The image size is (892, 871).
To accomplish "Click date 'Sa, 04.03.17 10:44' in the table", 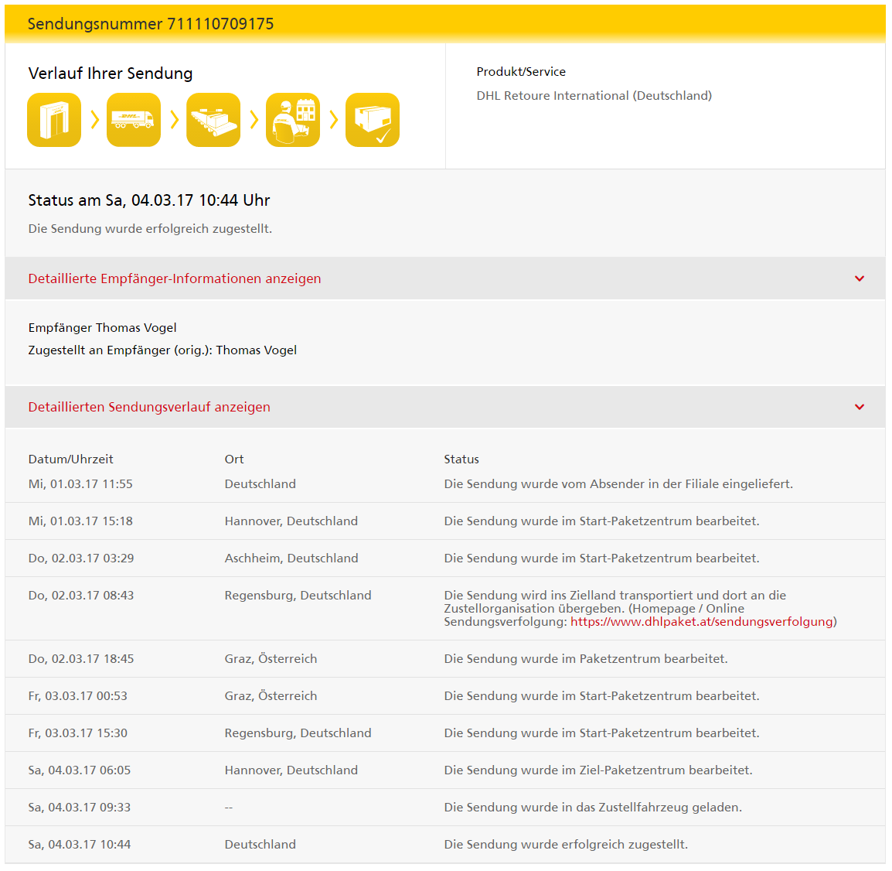I will point(80,844).
